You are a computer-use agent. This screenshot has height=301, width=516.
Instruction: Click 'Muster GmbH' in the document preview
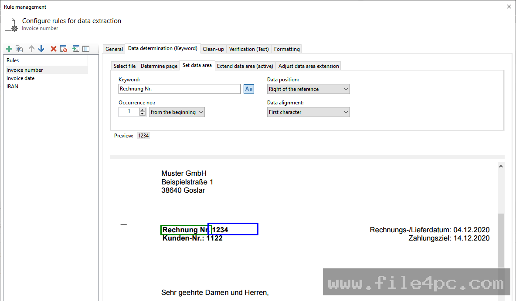(184, 173)
